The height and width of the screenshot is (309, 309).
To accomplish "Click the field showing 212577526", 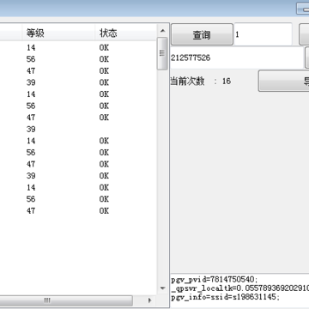I will coord(237,58).
